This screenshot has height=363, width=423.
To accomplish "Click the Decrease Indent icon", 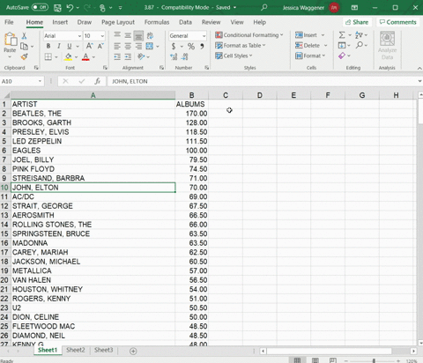I will [117, 56].
